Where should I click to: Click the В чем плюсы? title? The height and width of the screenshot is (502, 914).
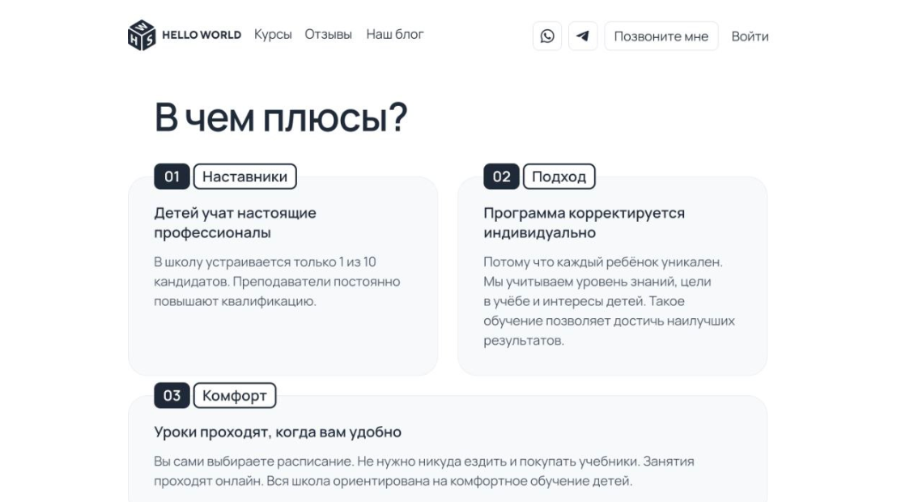281,118
